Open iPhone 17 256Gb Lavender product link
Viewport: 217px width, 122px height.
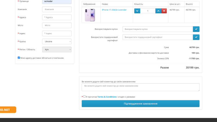click(114, 10)
